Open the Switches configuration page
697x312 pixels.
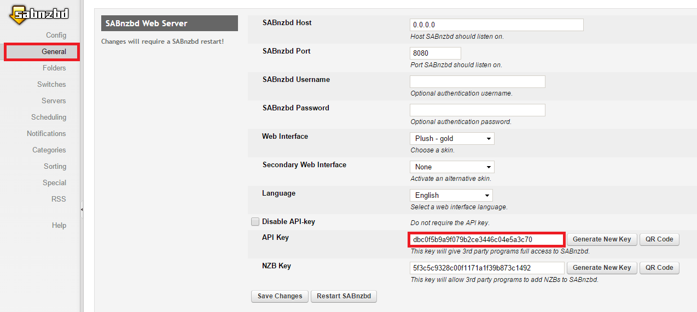click(51, 85)
